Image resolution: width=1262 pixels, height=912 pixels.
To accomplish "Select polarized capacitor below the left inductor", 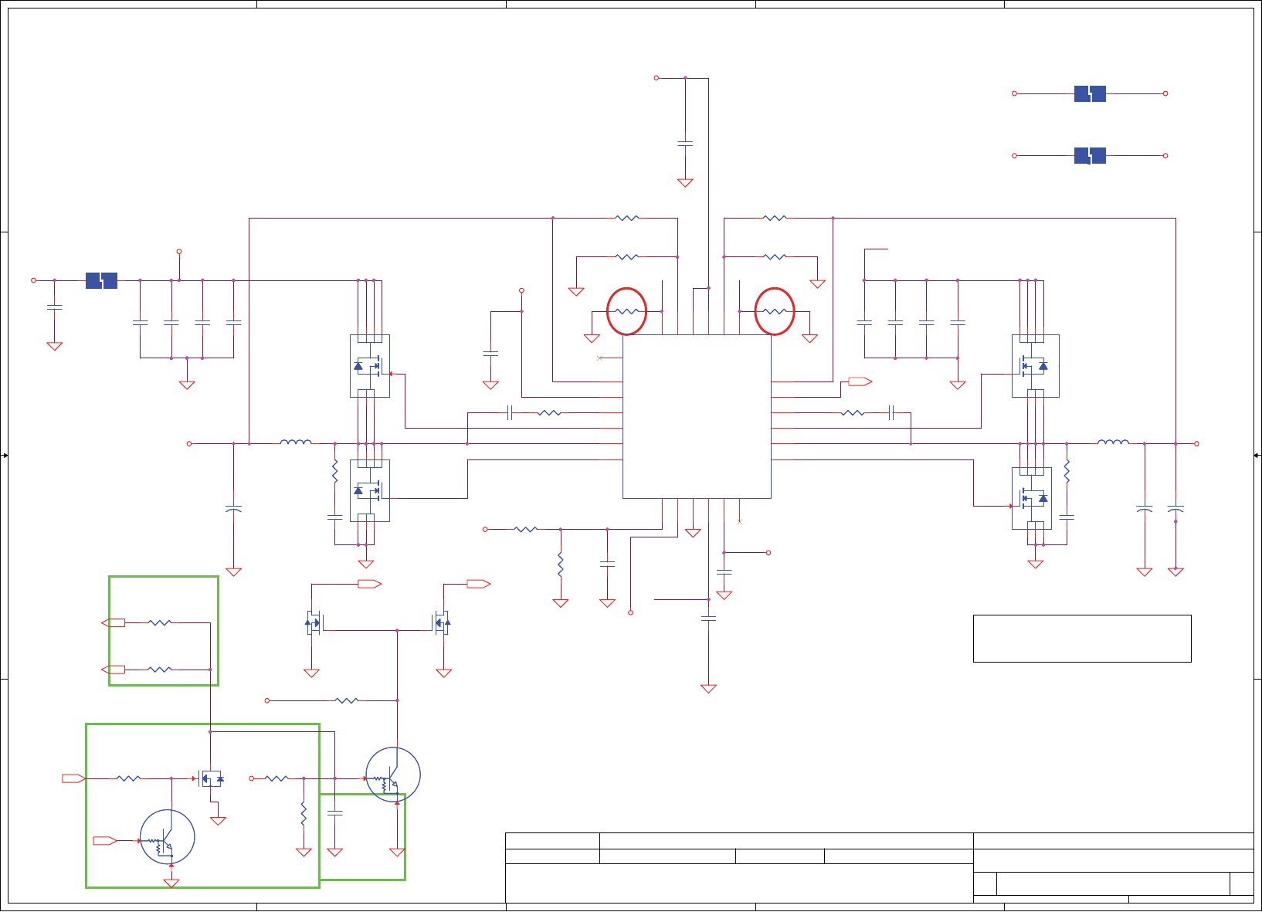I will coord(233,510).
